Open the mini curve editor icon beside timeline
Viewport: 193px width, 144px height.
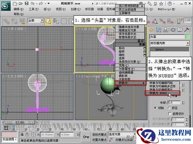click(6, 128)
